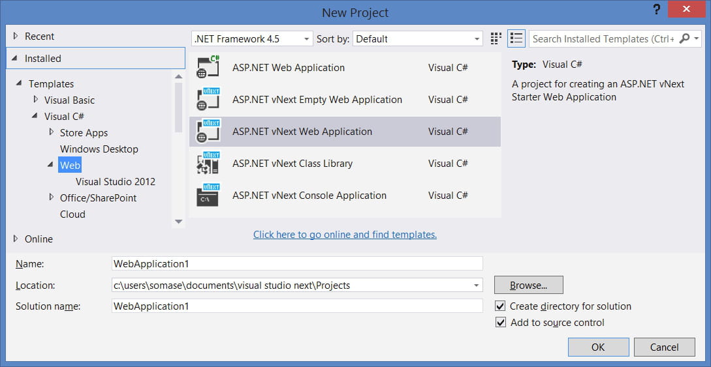
Task: Select ASP.NET vNext Empty Web Application row
Action: (345, 100)
